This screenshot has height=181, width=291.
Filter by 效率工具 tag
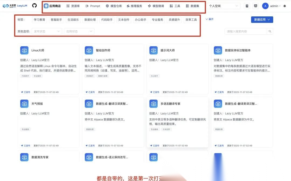[191, 20]
